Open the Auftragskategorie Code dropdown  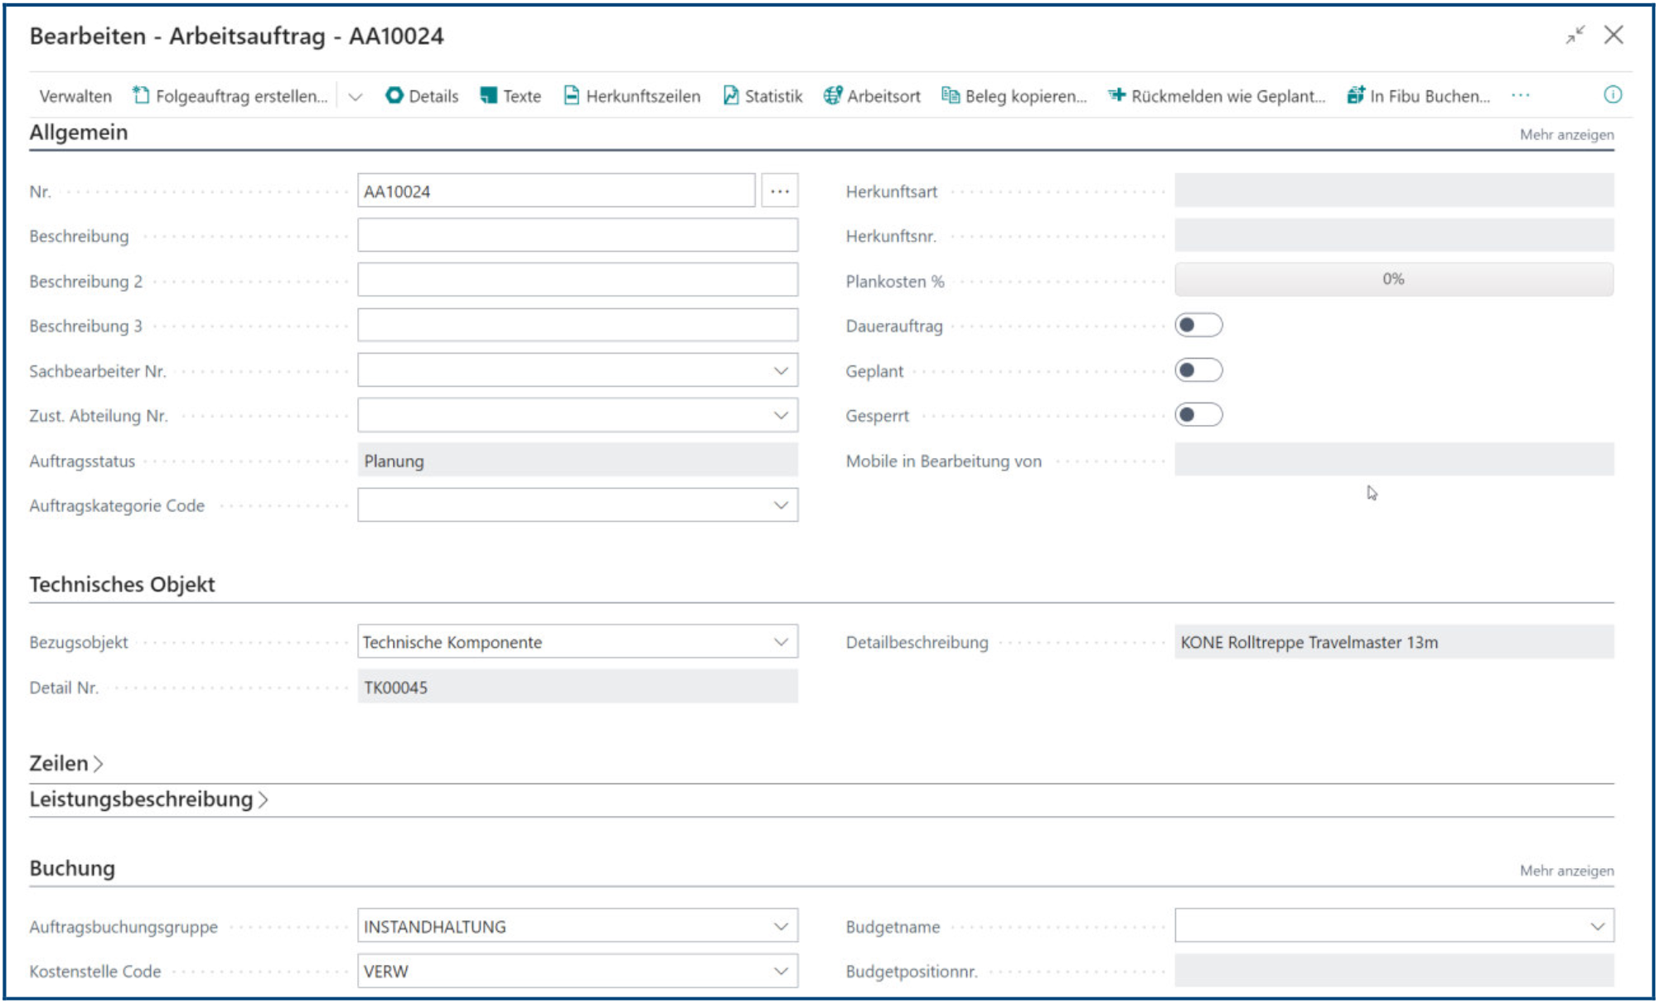click(x=780, y=505)
